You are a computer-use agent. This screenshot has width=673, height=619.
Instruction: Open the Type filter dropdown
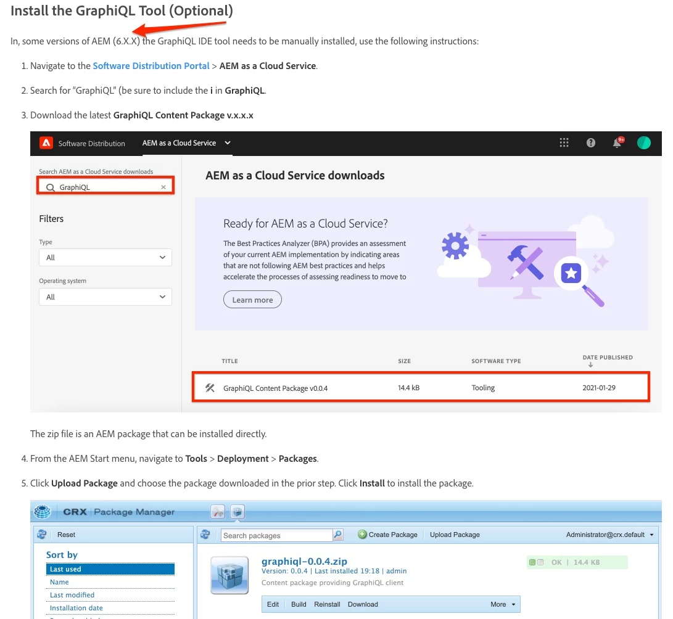click(x=105, y=257)
